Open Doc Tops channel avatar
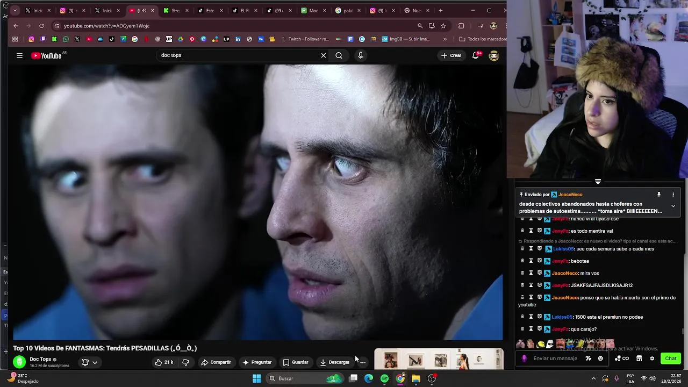Image resolution: width=688 pixels, height=387 pixels. (x=19, y=362)
